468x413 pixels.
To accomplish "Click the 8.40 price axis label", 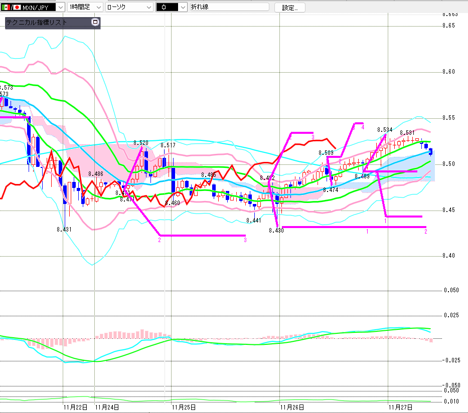I will pos(449,256).
